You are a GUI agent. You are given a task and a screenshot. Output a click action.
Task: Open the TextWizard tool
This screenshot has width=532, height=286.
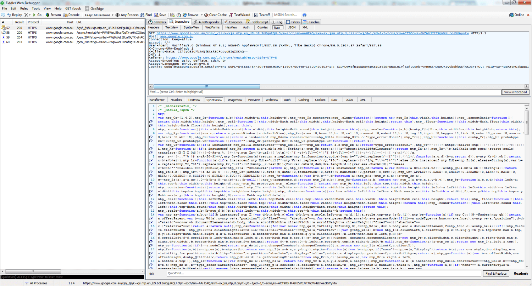240,15
